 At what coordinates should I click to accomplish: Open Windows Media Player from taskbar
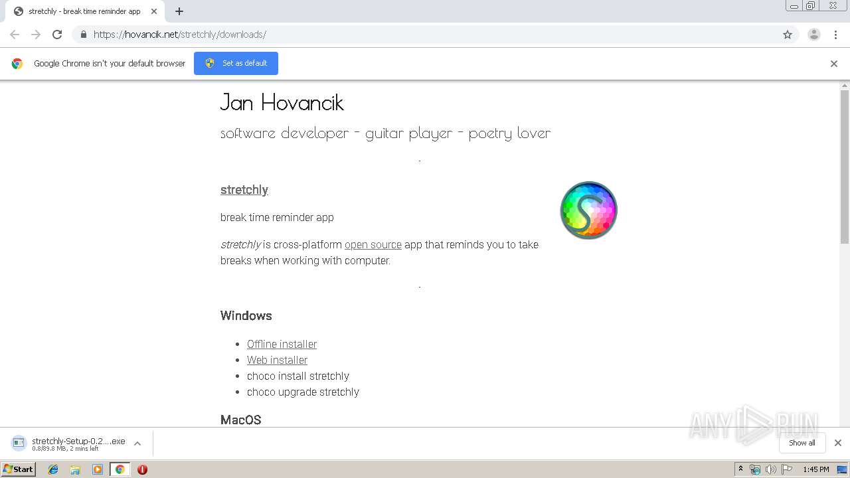pos(98,469)
